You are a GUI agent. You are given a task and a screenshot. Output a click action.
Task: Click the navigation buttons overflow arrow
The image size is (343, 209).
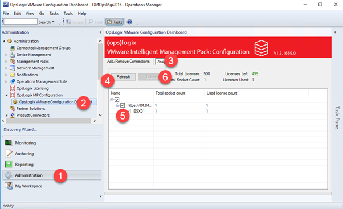tap(100, 196)
